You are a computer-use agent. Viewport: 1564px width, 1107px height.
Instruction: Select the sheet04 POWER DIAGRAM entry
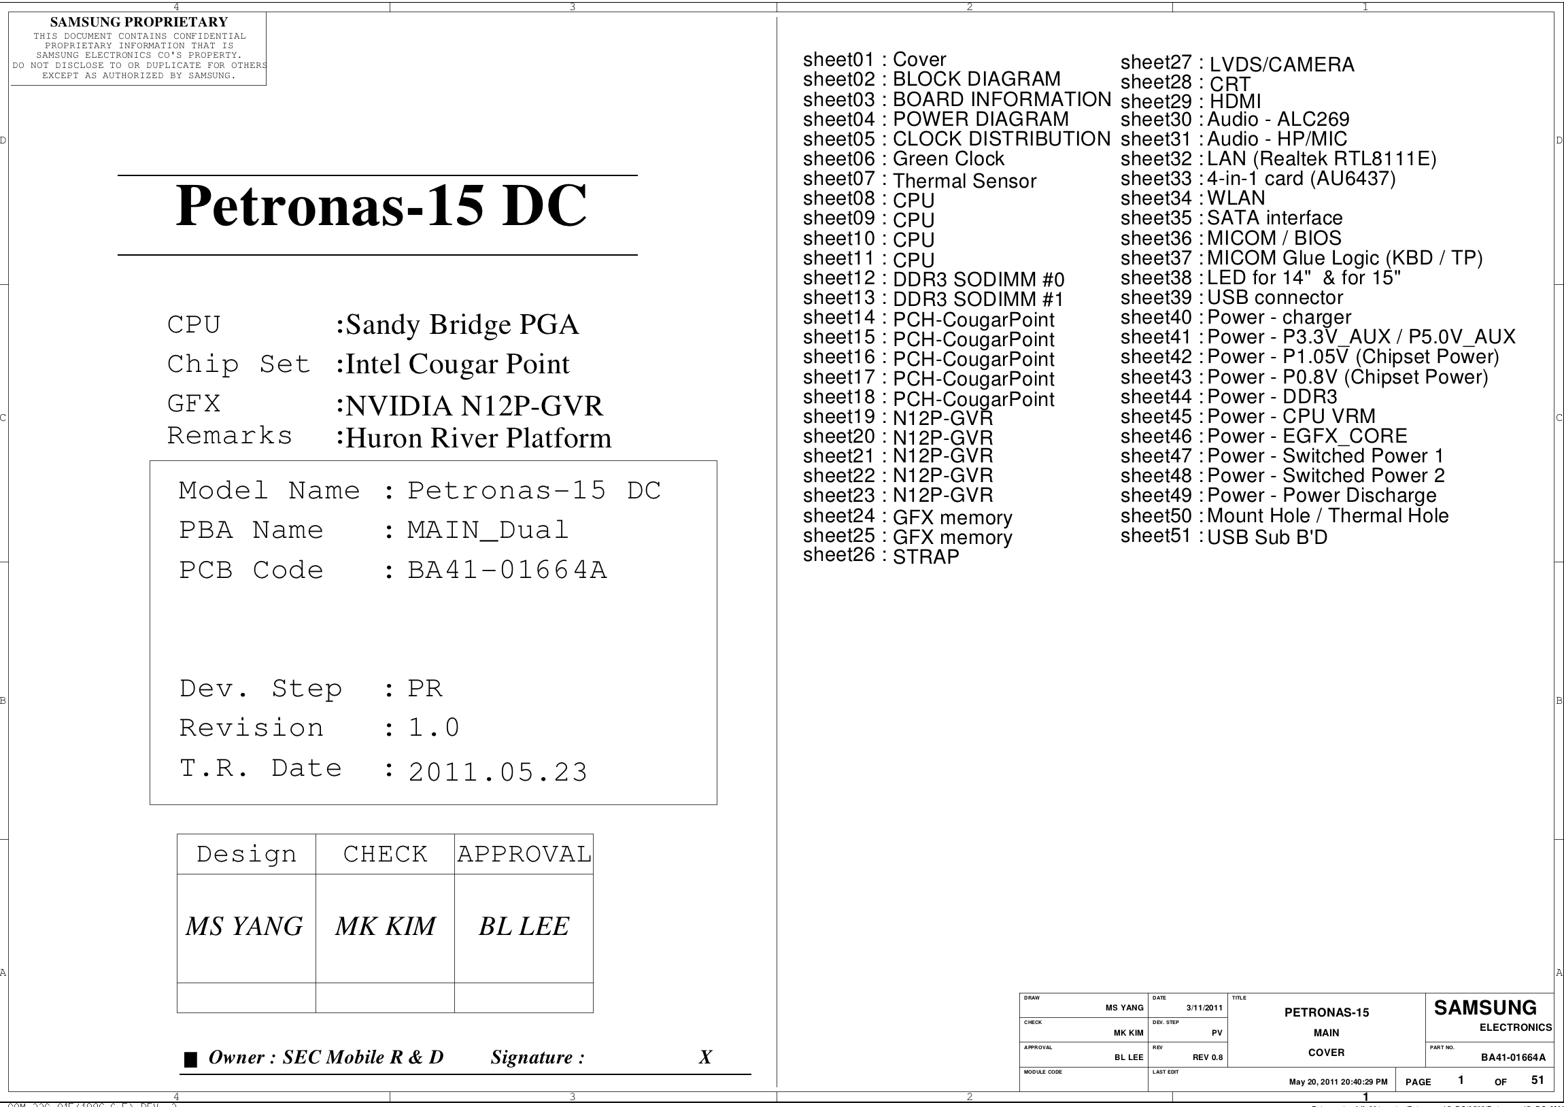(936, 119)
